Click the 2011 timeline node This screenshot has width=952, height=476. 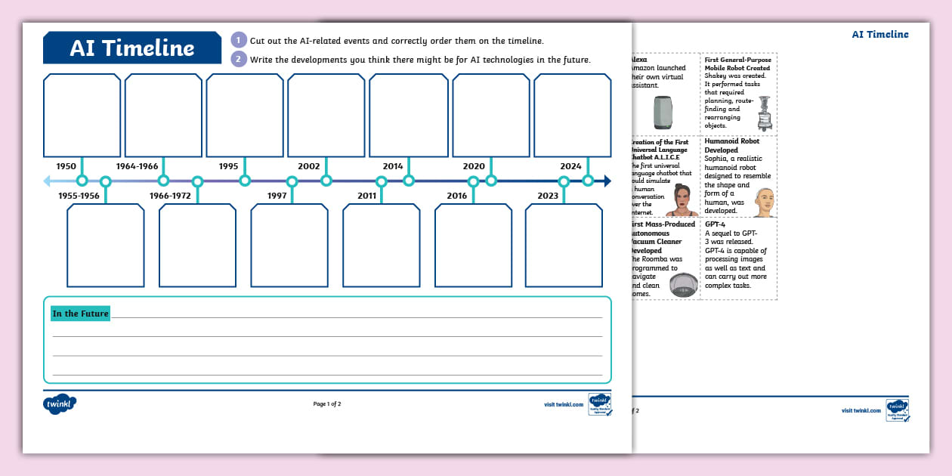pyautogui.click(x=382, y=181)
